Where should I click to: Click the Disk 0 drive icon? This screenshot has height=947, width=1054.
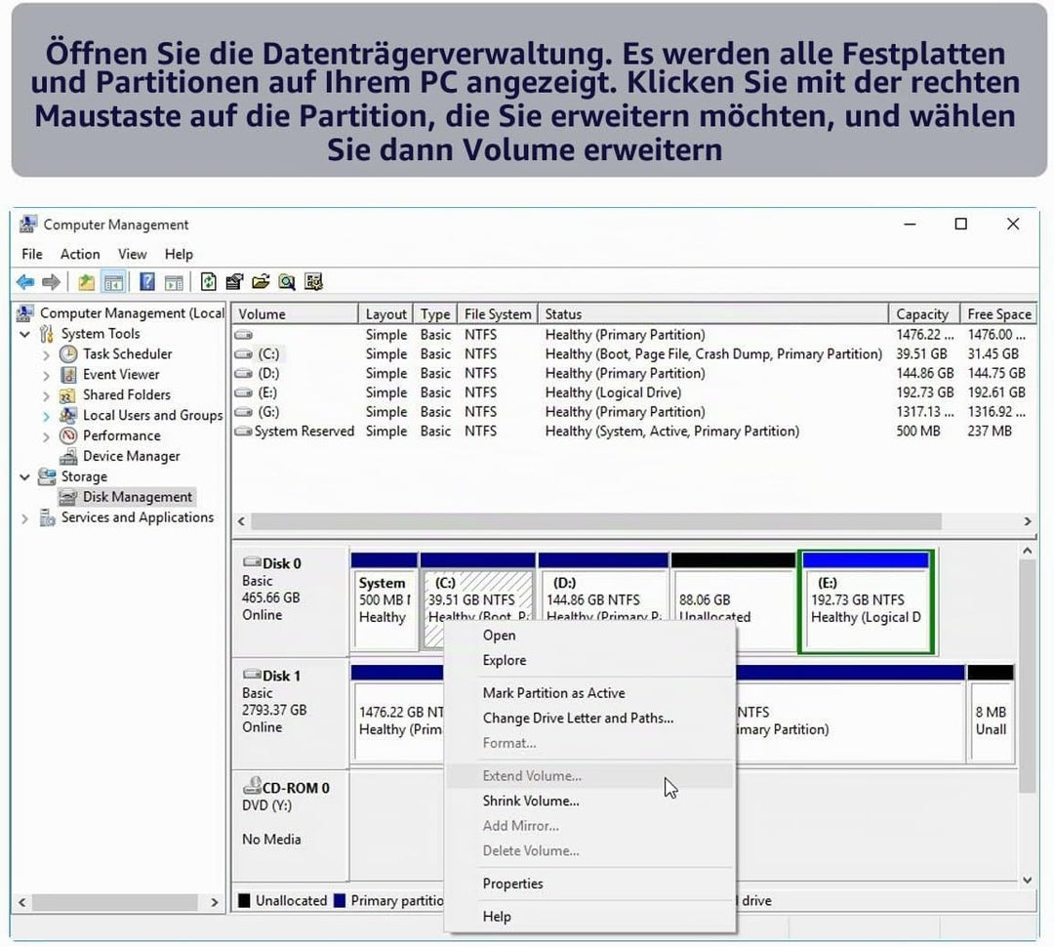pyautogui.click(x=252, y=562)
